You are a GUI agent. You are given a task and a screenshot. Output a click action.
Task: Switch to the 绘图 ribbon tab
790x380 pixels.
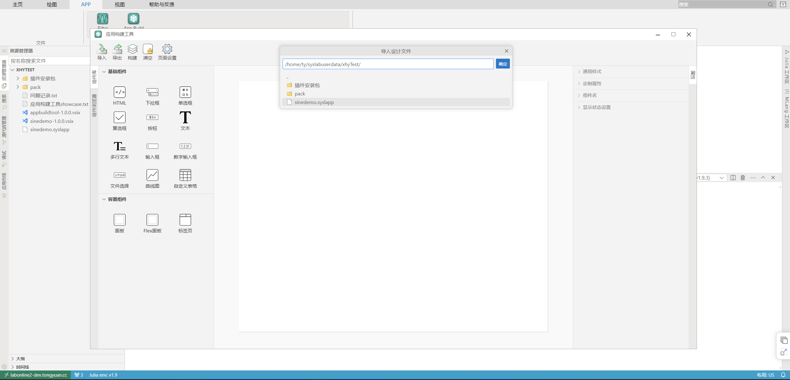tap(52, 4)
